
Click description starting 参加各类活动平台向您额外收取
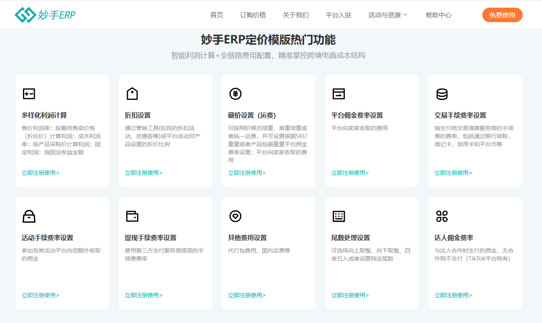61,255
